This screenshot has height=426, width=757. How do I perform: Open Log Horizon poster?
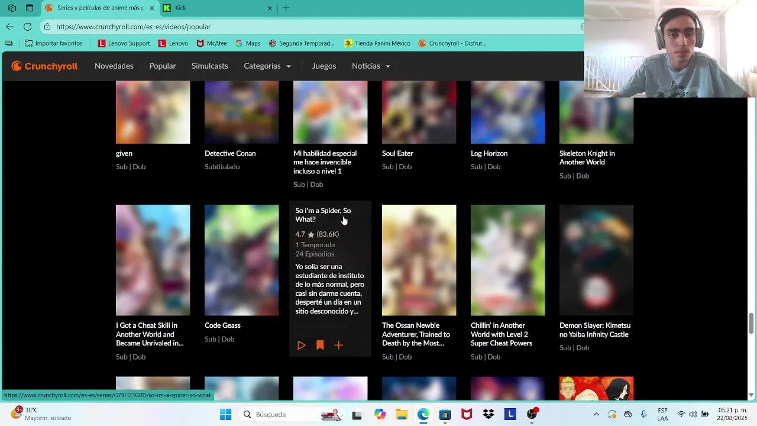coord(507,112)
